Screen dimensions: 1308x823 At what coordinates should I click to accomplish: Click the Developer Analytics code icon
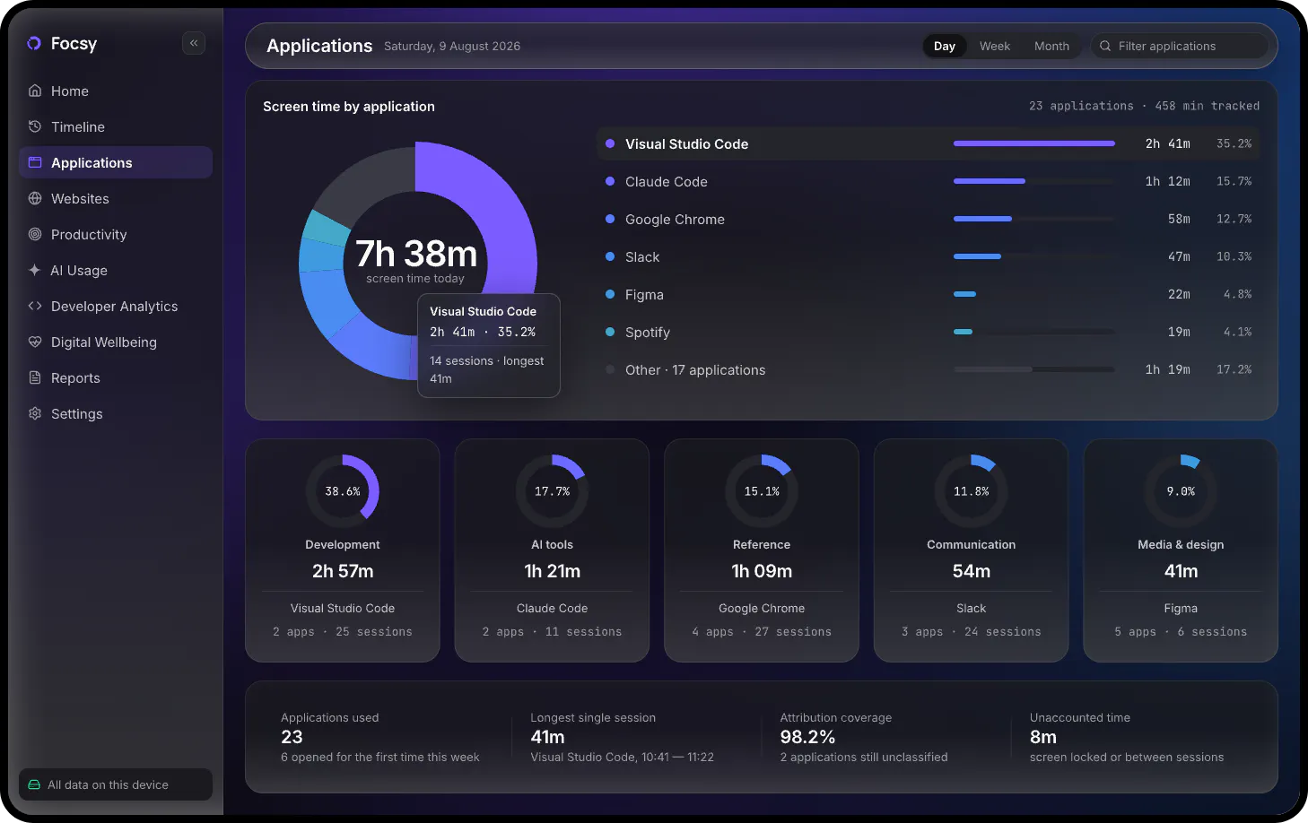coord(35,306)
